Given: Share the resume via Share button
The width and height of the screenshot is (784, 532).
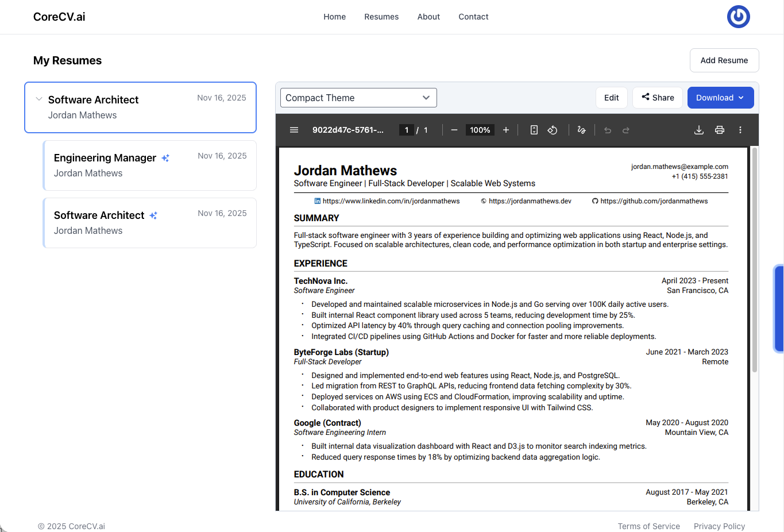Looking at the screenshot, I should (658, 98).
